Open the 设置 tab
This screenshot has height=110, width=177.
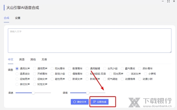click(x=18, y=18)
